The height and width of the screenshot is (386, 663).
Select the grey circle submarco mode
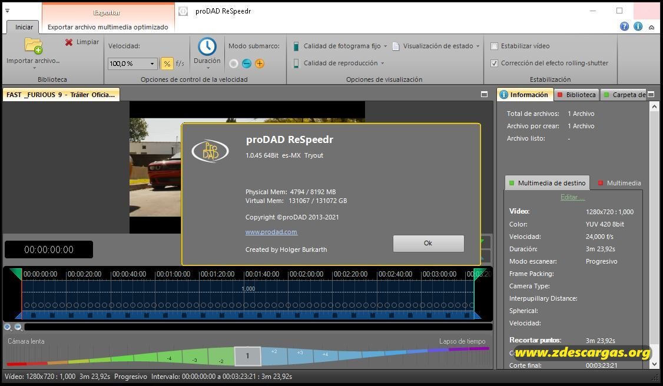233,64
